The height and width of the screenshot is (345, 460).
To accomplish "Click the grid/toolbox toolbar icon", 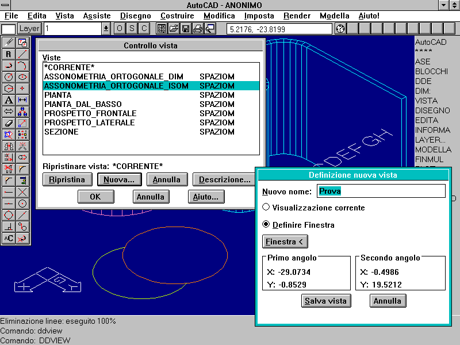I will [x=162, y=29].
